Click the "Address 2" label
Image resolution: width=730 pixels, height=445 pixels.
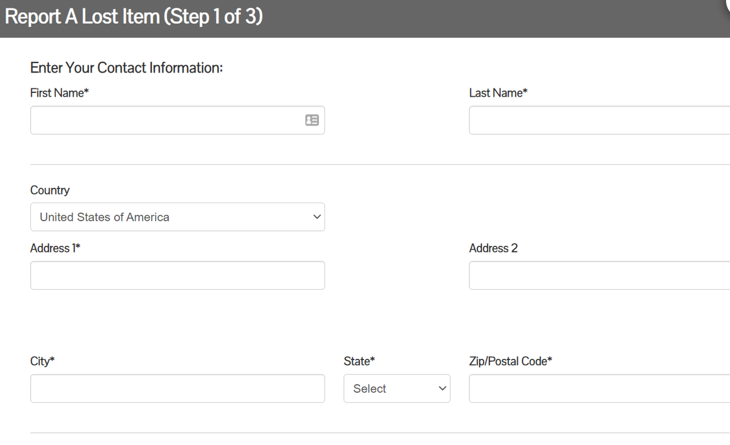(493, 248)
